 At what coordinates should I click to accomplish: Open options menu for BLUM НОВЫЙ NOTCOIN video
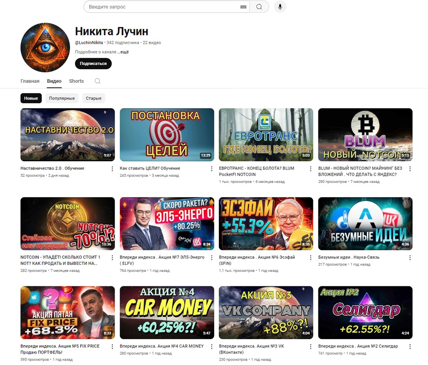(x=410, y=169)
